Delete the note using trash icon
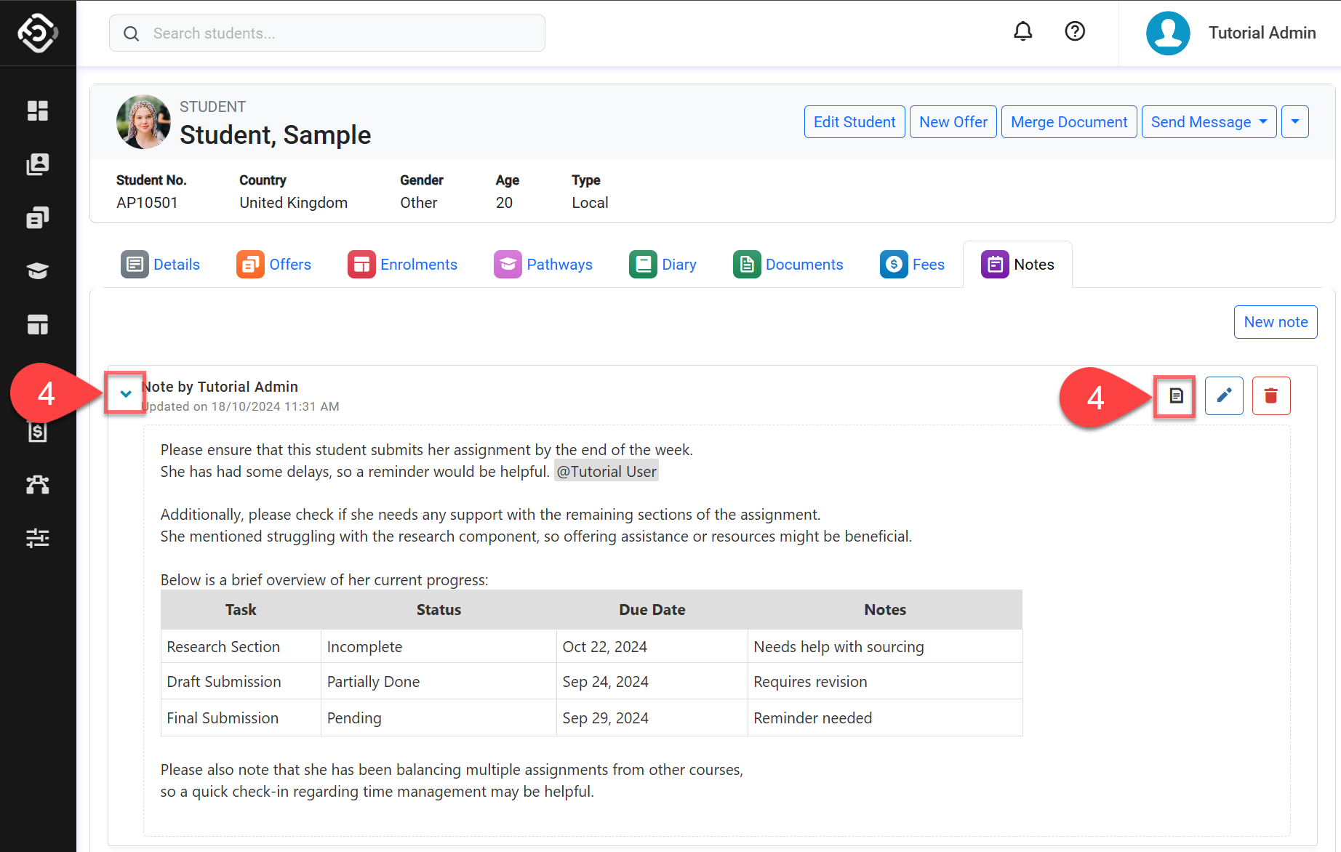The height and width of the screenshot is (852, 1341). [1270, 395]
